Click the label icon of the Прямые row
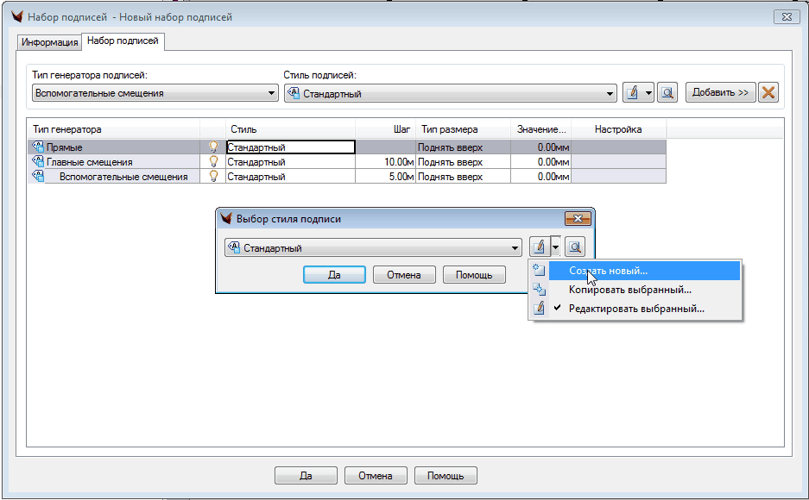This screenshot has width=809, height=500. coord(38,147)
